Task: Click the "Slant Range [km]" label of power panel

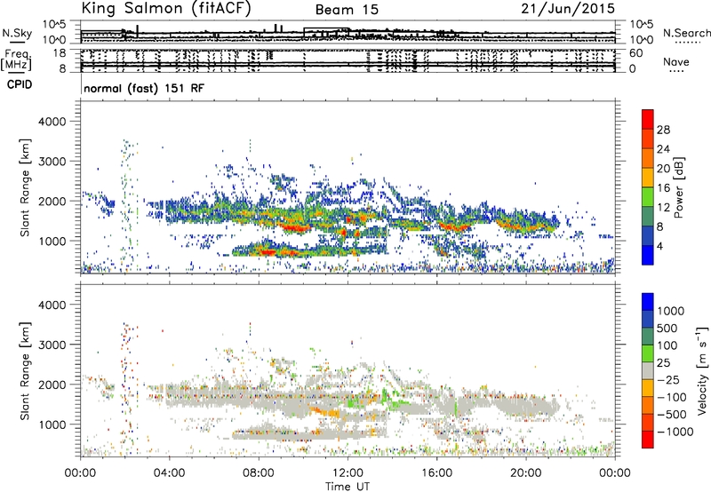Action: (25, 187)
